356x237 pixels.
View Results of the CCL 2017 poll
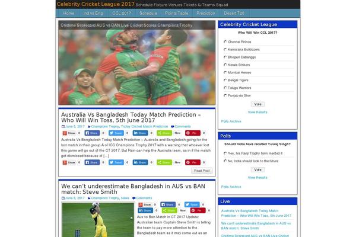click(258, 112)
